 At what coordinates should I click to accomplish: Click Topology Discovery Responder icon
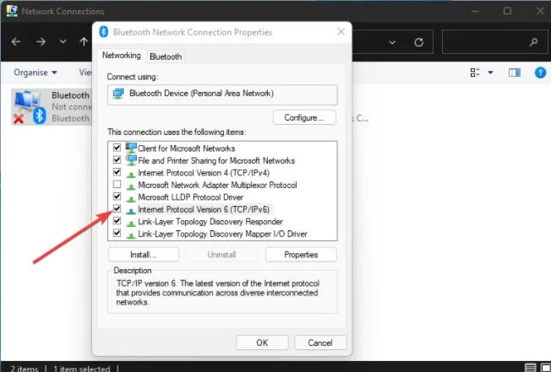[131, 223]
